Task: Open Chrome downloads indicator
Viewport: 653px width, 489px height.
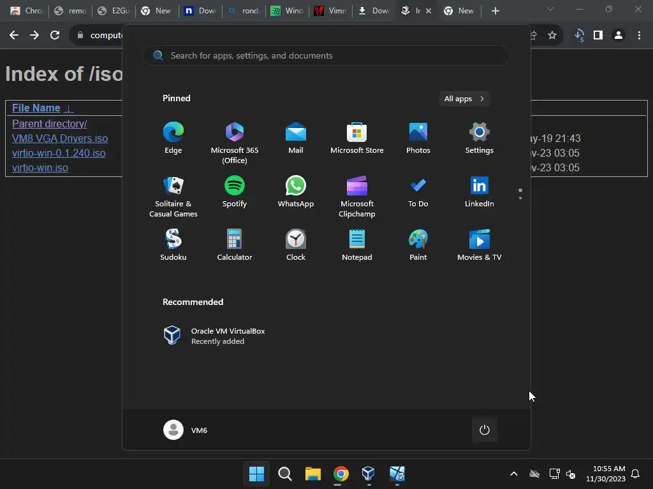Action: pos(579,36)
